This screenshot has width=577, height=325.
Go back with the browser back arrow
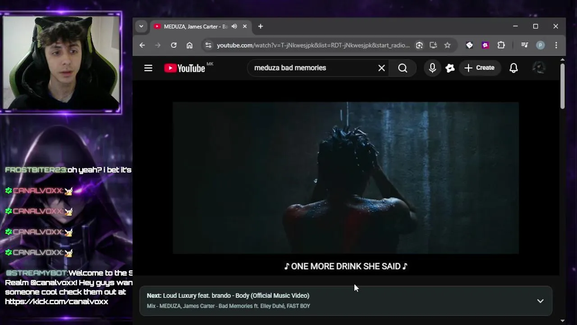(x=142, y=45)
